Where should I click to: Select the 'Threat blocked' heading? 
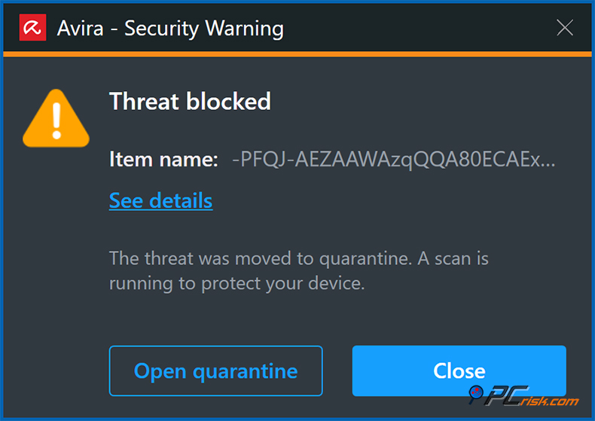click(190, 101)
